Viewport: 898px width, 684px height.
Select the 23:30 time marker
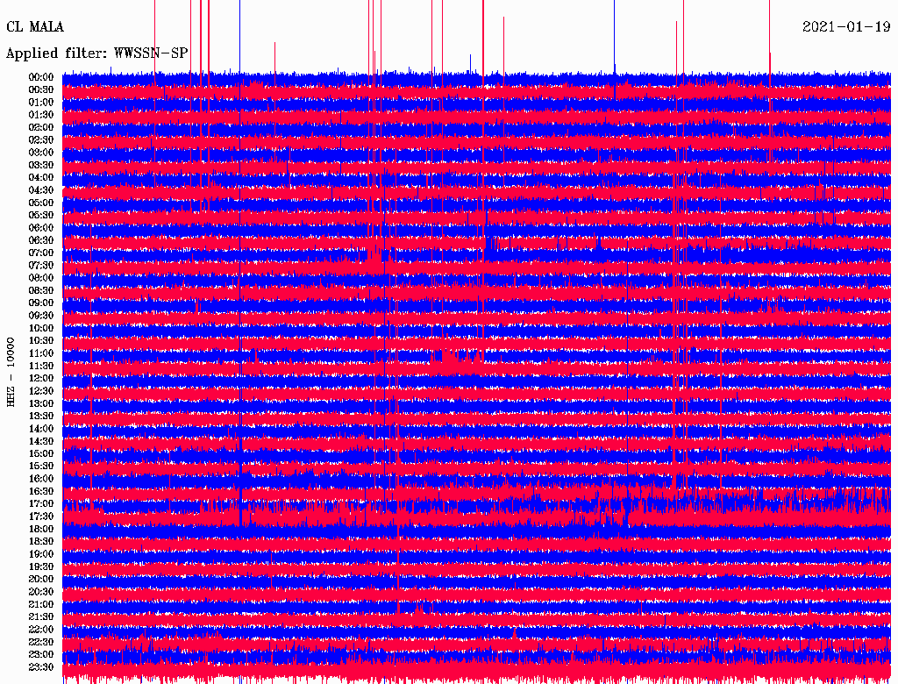tap(41, 667)
